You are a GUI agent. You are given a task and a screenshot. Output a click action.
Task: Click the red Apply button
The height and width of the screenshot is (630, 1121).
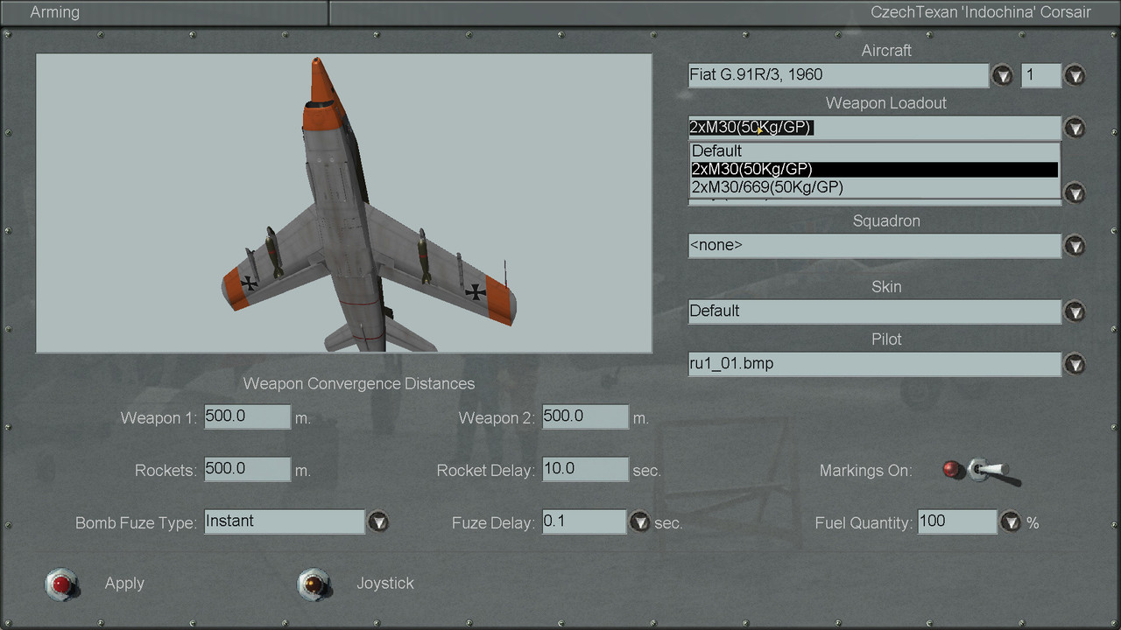click(62, 584)
